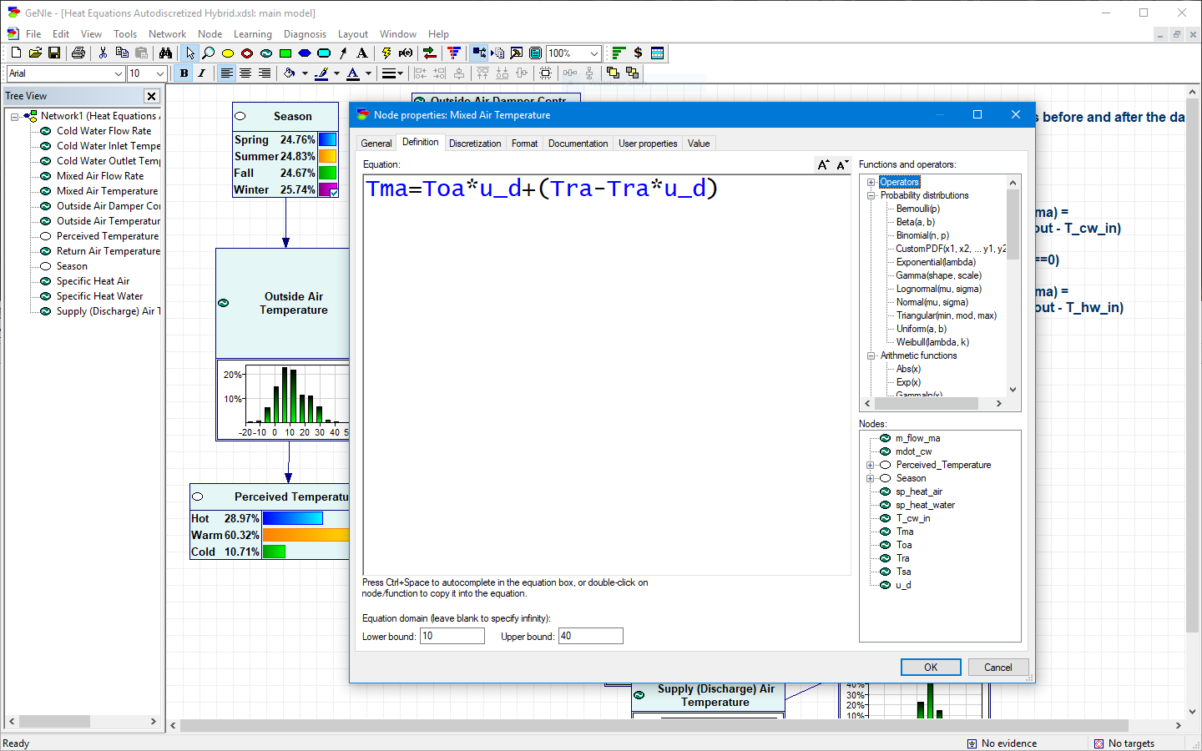The height and width of the screenshot is (751, 1202).
Task: Select the text box tool (letter A)
Action: coord(361,53)
